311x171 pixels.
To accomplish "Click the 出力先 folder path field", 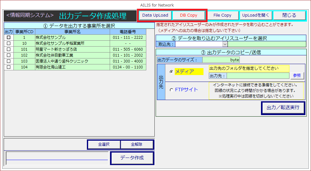I will [x=258, y=76].
